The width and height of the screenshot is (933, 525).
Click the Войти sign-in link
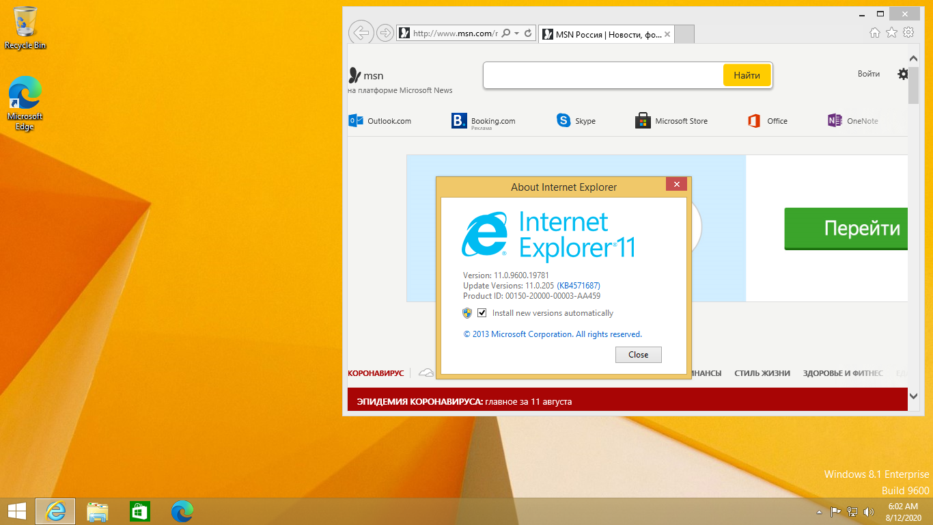coord(869,74)
